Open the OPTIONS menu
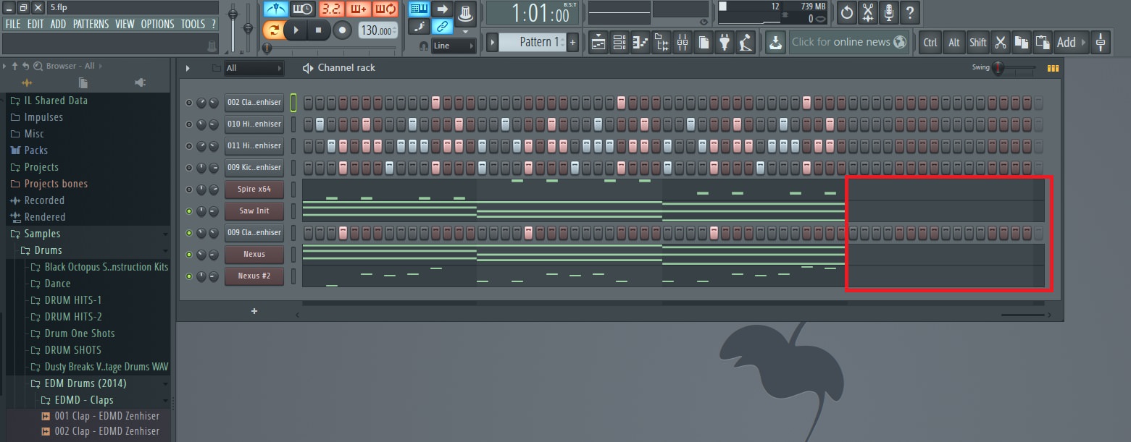 (157, 25)
